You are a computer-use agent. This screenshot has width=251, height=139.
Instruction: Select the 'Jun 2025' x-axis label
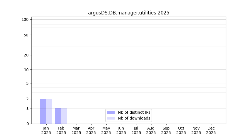click(121, 130)
